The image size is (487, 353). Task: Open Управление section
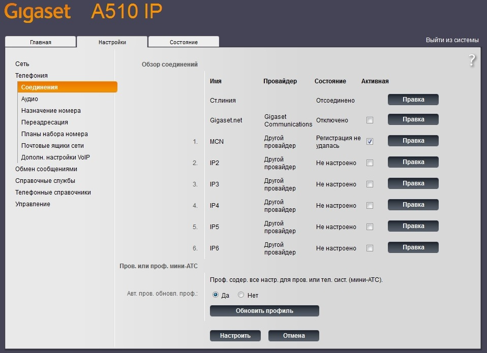(x=33, y=204)
